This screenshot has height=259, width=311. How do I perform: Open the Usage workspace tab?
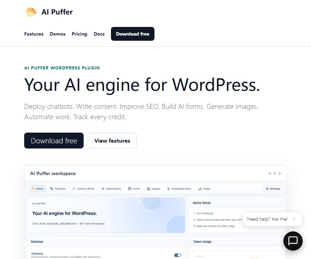(204, 189)
